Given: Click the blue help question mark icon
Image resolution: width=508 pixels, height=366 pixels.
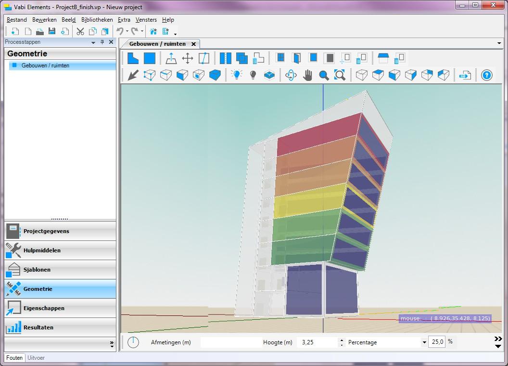Looking at the screenshot, I should click(487, 75).
